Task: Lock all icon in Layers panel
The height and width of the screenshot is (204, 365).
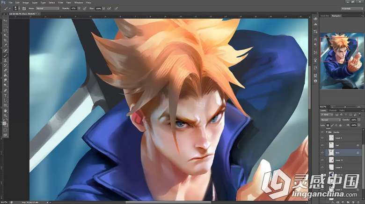Action: 340,125
